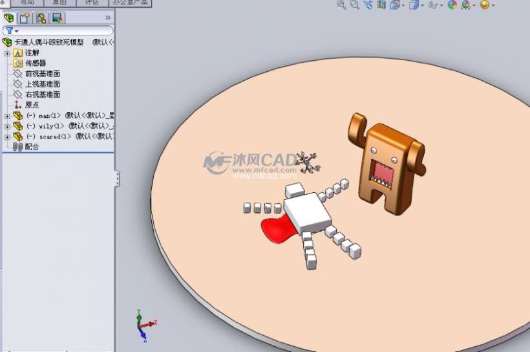530x352 pixels.
Task: Switch to the 办公室产品 tab
Action: tap(130, 3)
